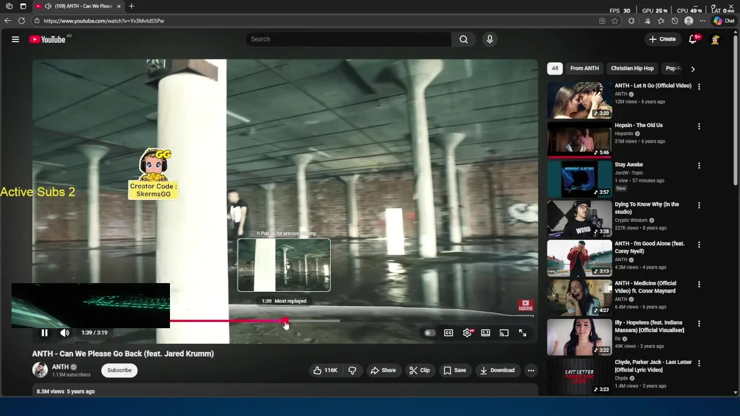Switch to theater mode

pos(486,333)
